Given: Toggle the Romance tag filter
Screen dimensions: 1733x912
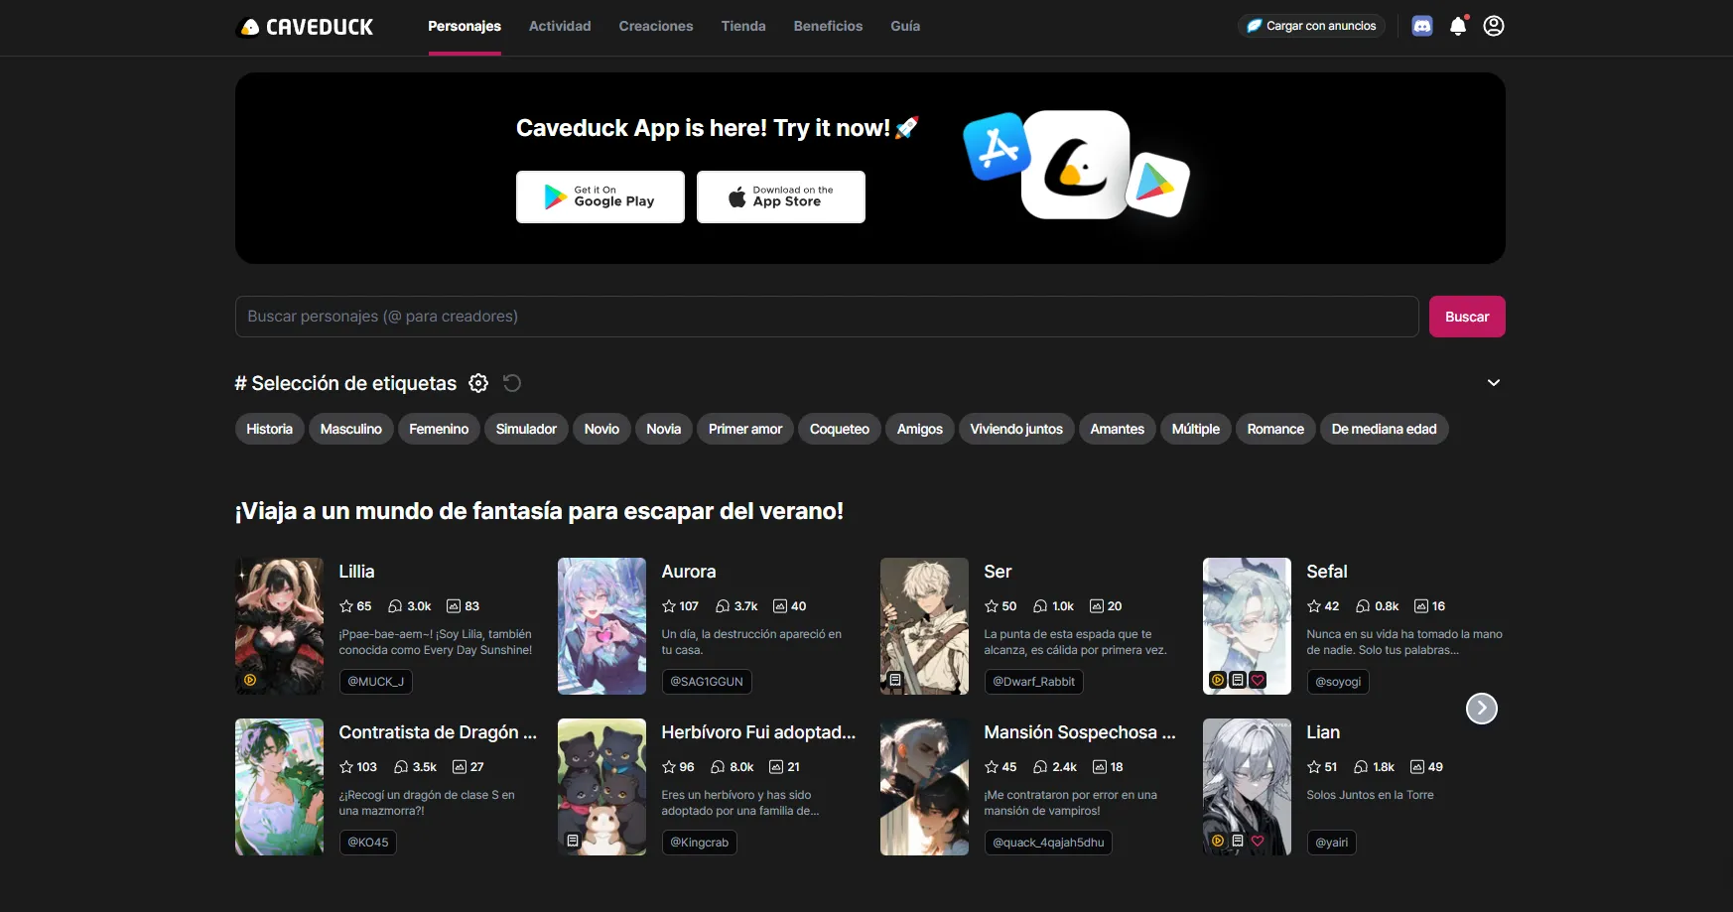Looking at the screenshot, I should (1274, 429).
